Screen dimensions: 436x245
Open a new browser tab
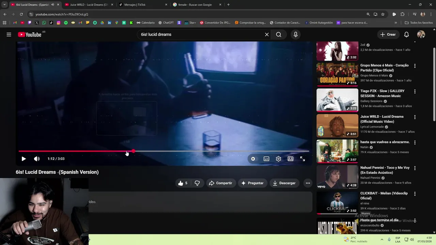(x=228, y=5)
